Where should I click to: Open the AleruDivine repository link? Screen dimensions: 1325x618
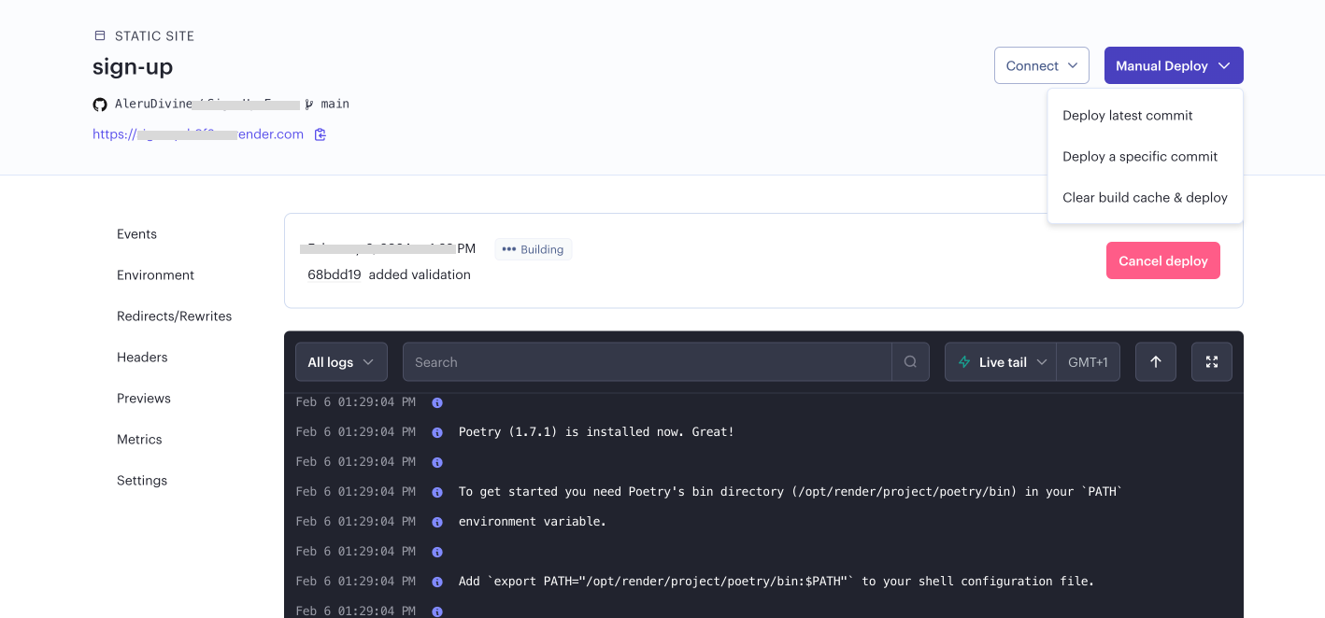(x=207, y=104)
